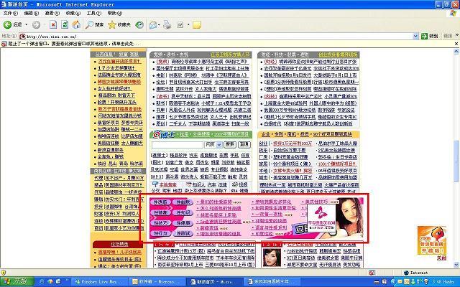Click the popup-blocked icon on information bar
The height and width of the screenshot is (287, 460).
pos(4,44)
